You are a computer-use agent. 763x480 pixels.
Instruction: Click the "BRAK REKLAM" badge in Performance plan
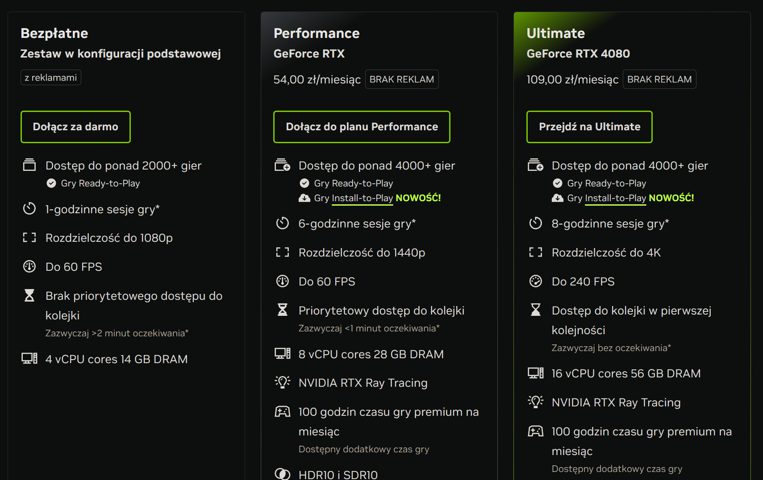[x=402, y=79]
